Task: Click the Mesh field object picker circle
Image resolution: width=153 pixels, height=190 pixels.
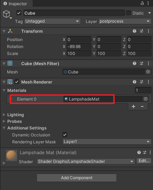Action: [148, 72]
